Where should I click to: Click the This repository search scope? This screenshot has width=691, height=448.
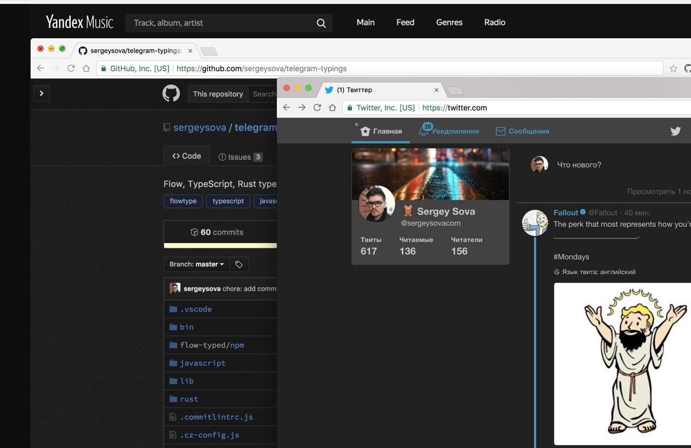(x=218, y=94)
